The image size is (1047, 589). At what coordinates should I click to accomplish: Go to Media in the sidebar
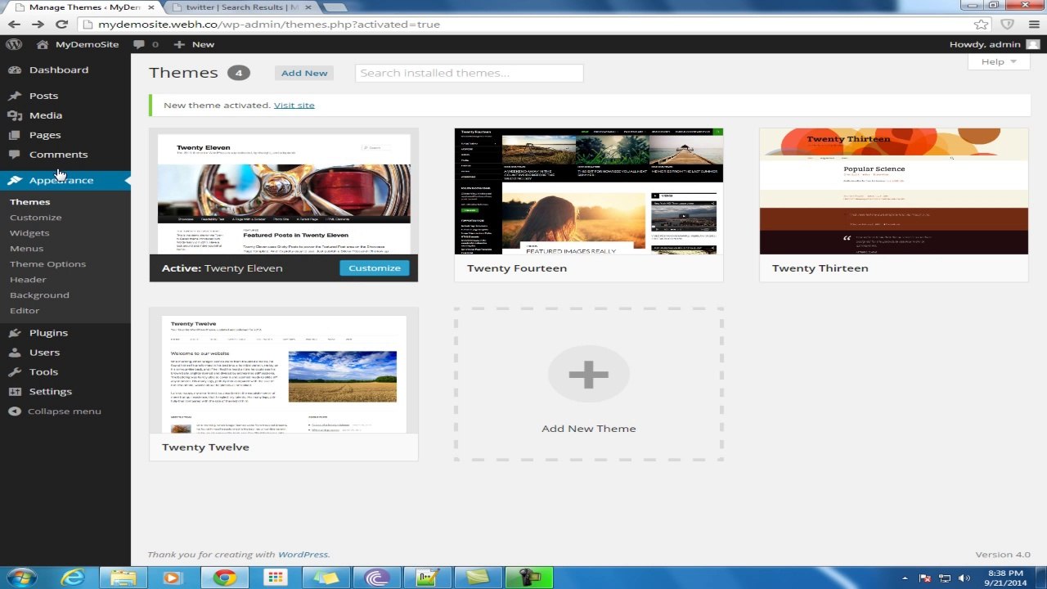(x=46, y=115)
